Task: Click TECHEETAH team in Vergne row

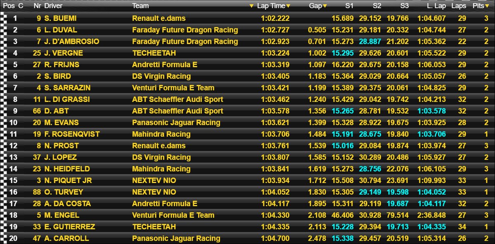Action: (x=154, y=53)
